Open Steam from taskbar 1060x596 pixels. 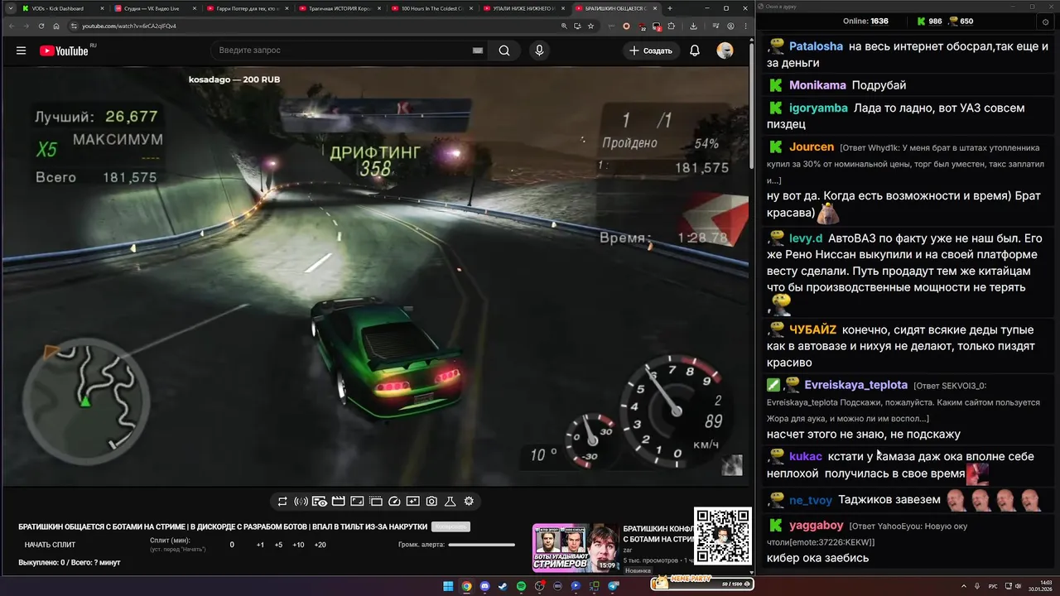(x=503, y=586)
